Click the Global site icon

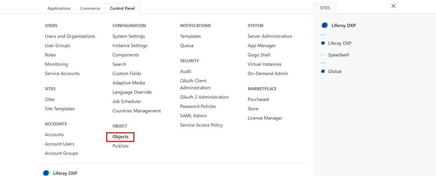(323, 71)
